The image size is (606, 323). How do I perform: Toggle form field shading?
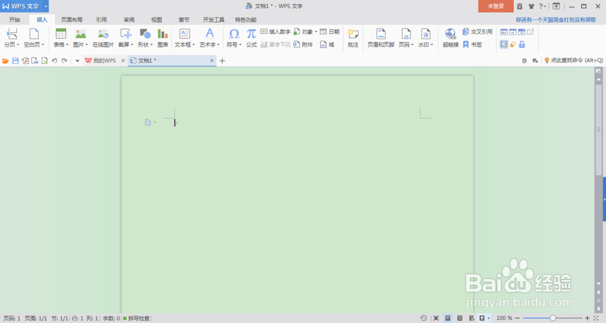coord(504,44)
